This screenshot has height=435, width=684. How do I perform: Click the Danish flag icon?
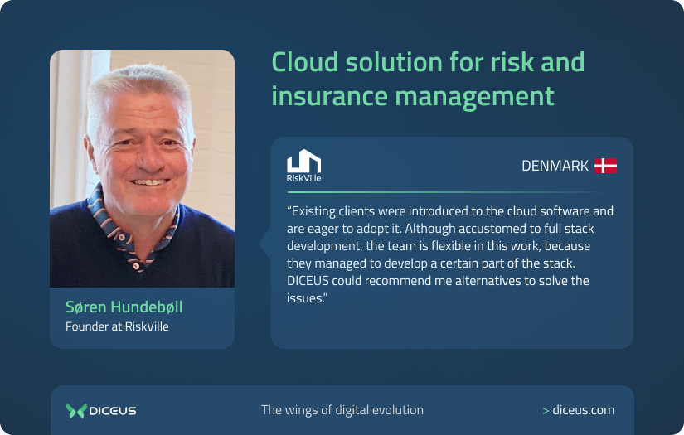tap(605, 166)
